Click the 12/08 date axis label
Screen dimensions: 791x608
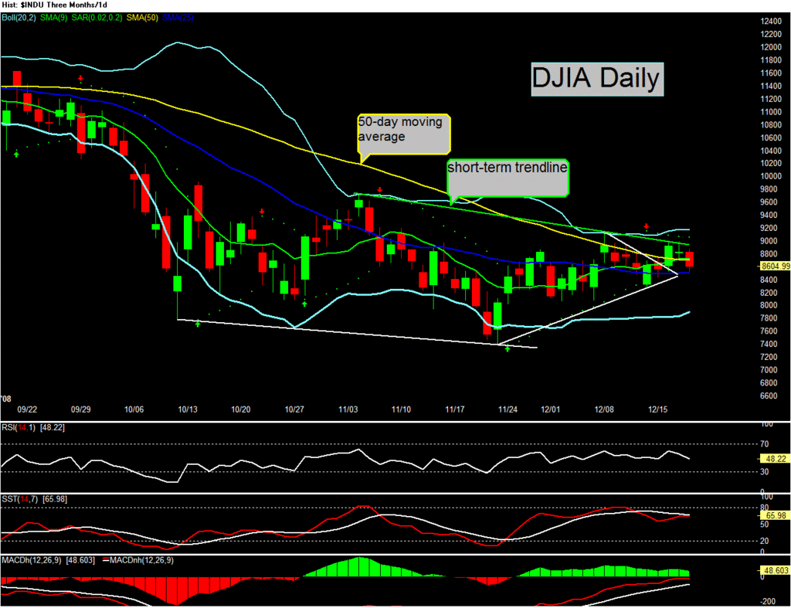coord(604,409)
